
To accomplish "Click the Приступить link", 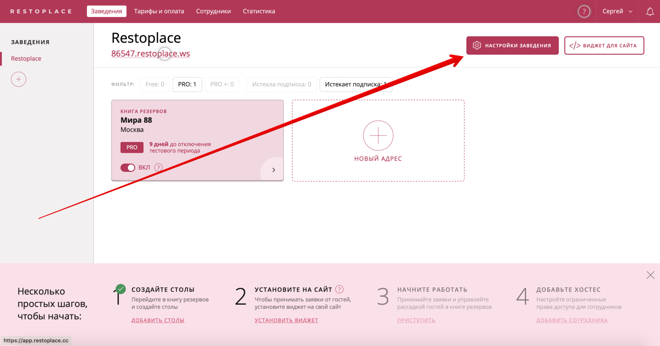I will [416, 320].
